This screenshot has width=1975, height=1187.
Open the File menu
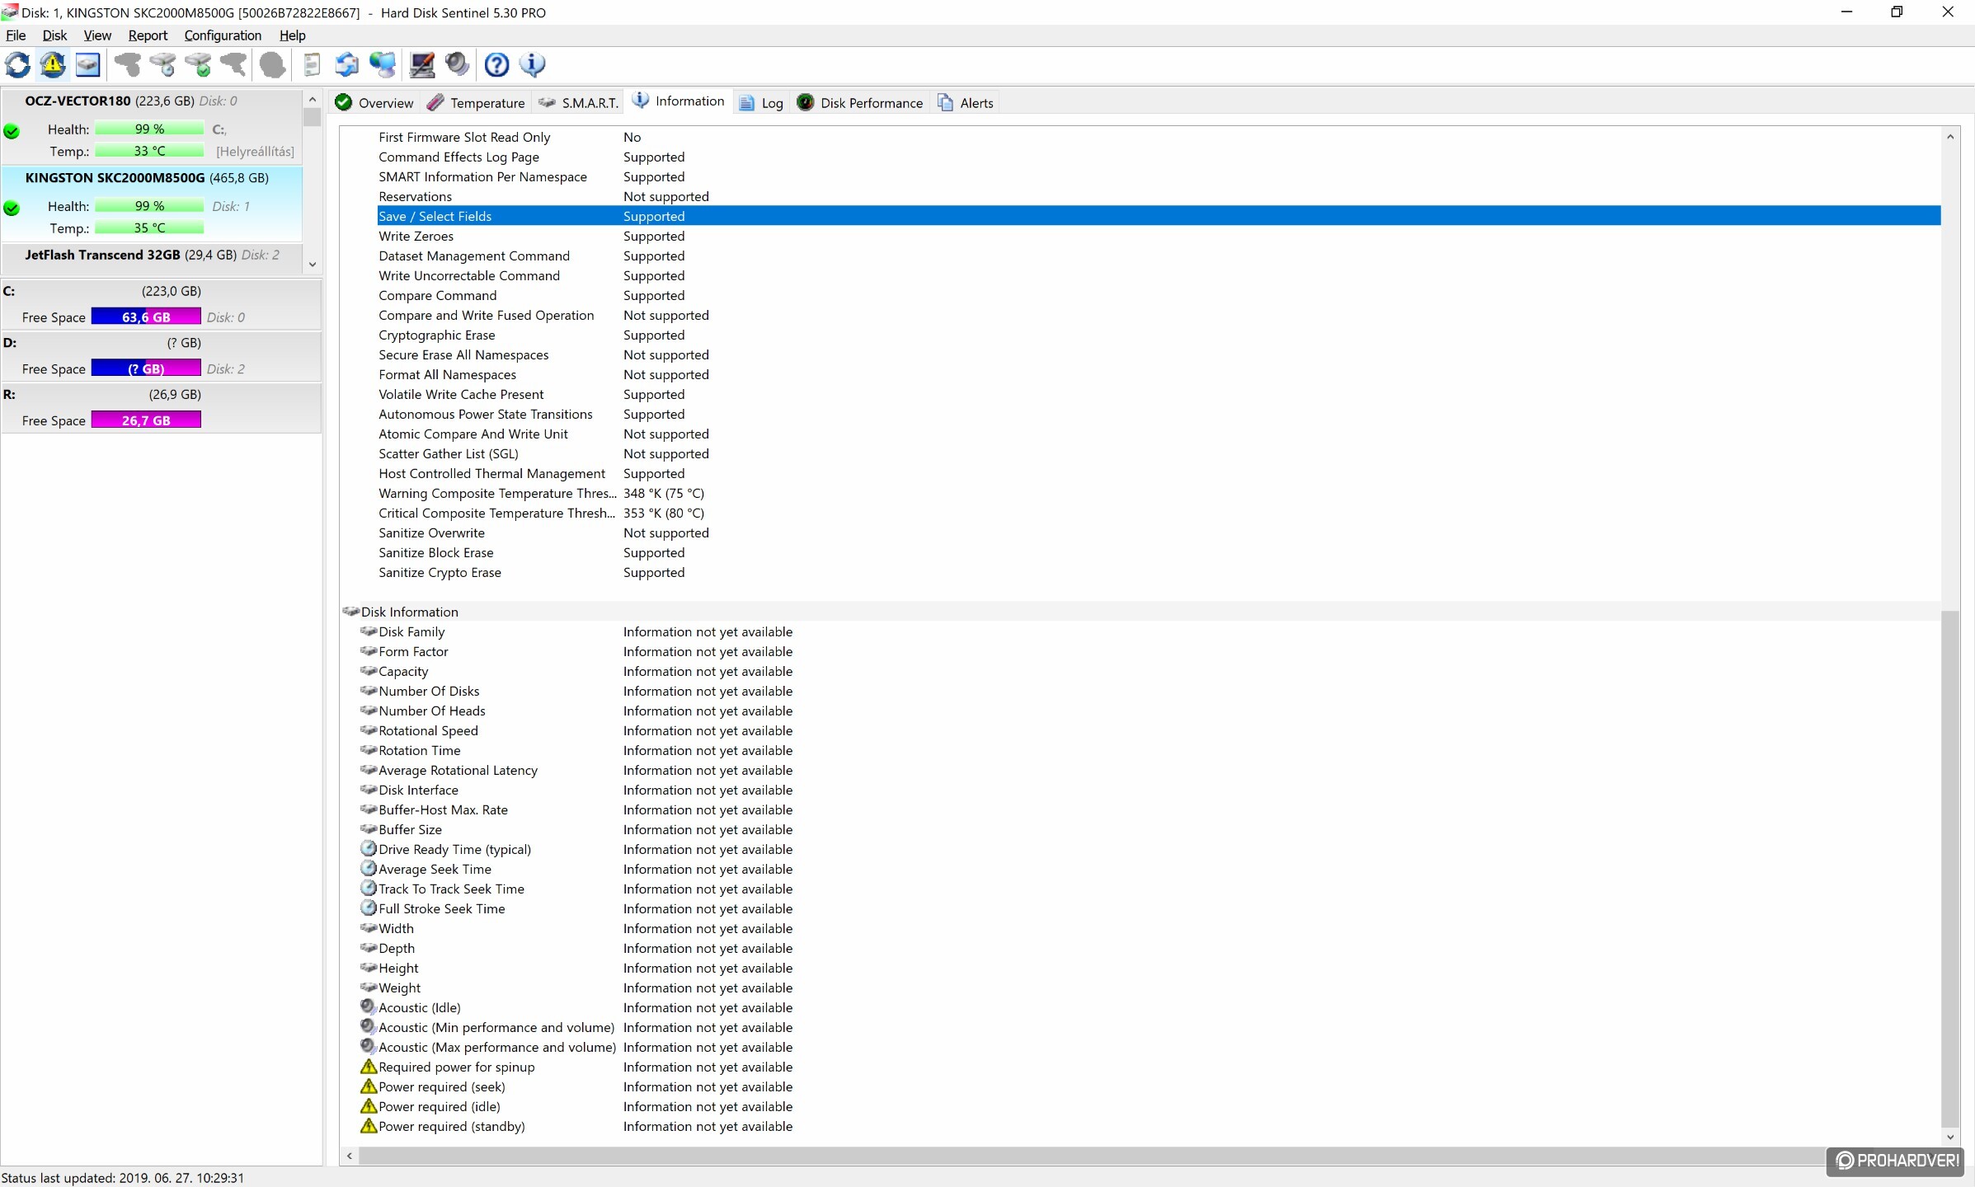16,35
